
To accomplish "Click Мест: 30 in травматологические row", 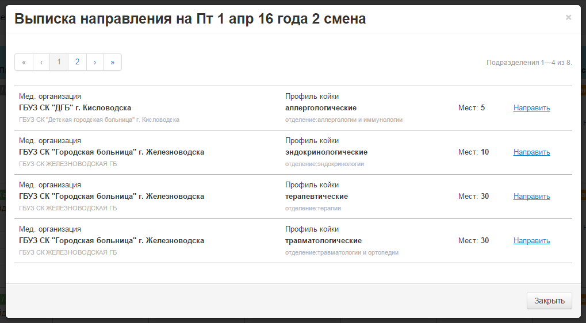I will click(x=473, y=240).
